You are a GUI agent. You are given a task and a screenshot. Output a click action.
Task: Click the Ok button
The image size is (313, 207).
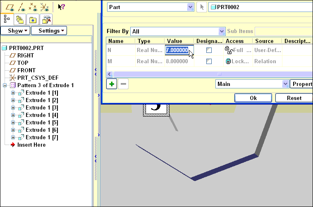tap(253, 98)
